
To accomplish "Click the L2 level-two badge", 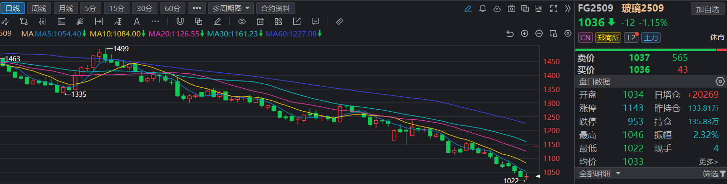I will pyautogui.click(x=631, y=37).
